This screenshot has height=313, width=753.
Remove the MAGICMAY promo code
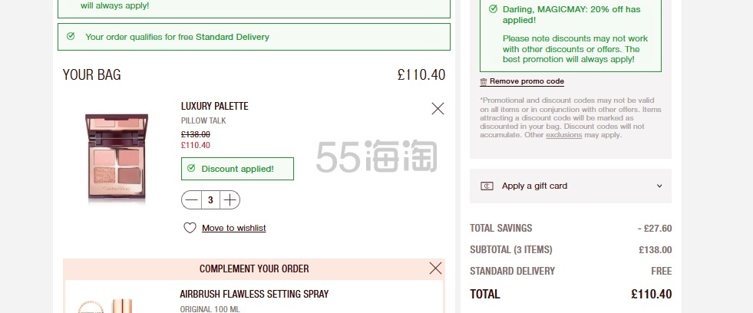[527, 81]
